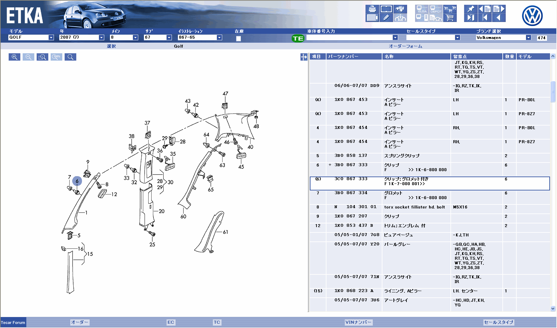Open the vehicle information icon
The width and height of the screenshot is (557, 328).
[400, 18]
